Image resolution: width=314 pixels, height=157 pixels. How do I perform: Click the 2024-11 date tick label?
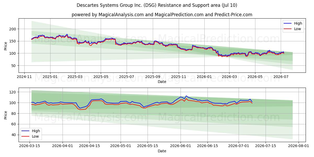point(24,77)
